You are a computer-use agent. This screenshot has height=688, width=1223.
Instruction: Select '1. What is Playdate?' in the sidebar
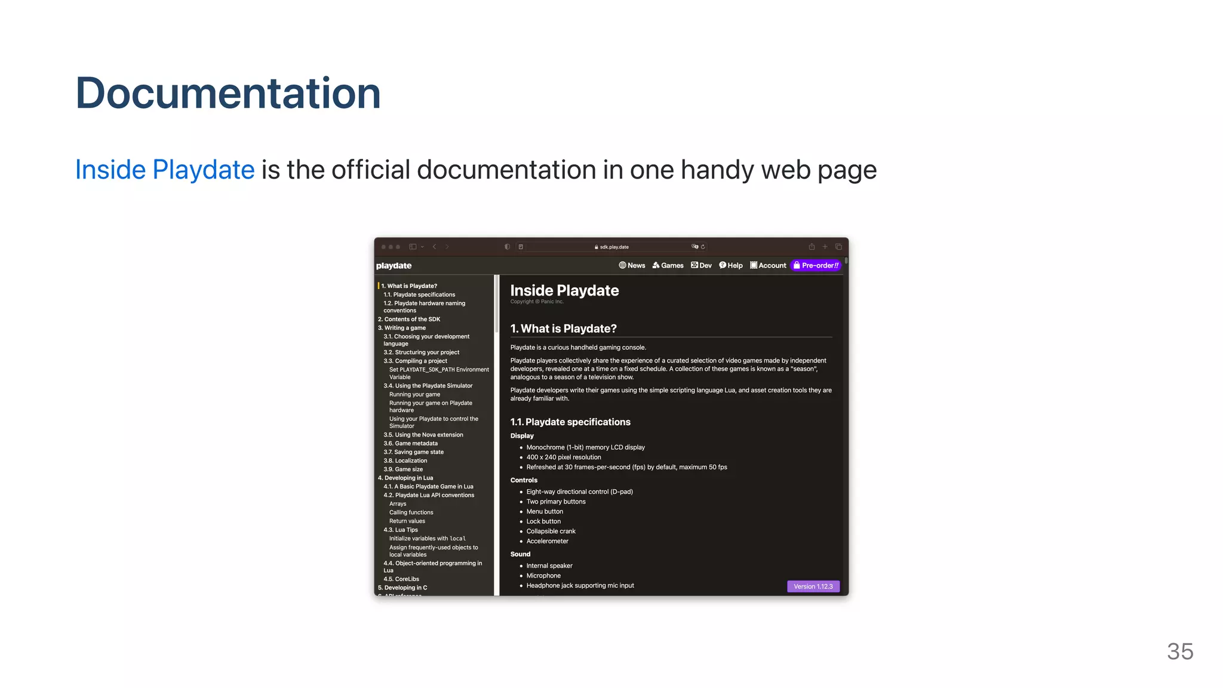[409, 286]
